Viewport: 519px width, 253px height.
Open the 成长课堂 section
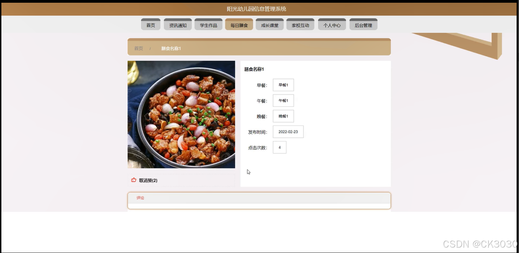(x=269, y=24)
